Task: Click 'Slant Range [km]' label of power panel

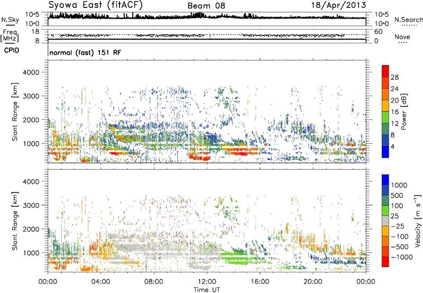Action: click(15, 112)
